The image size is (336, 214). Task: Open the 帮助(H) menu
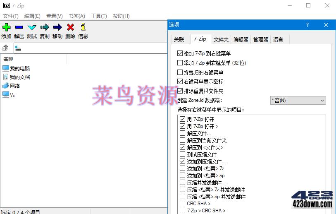(x=121, y=16)
